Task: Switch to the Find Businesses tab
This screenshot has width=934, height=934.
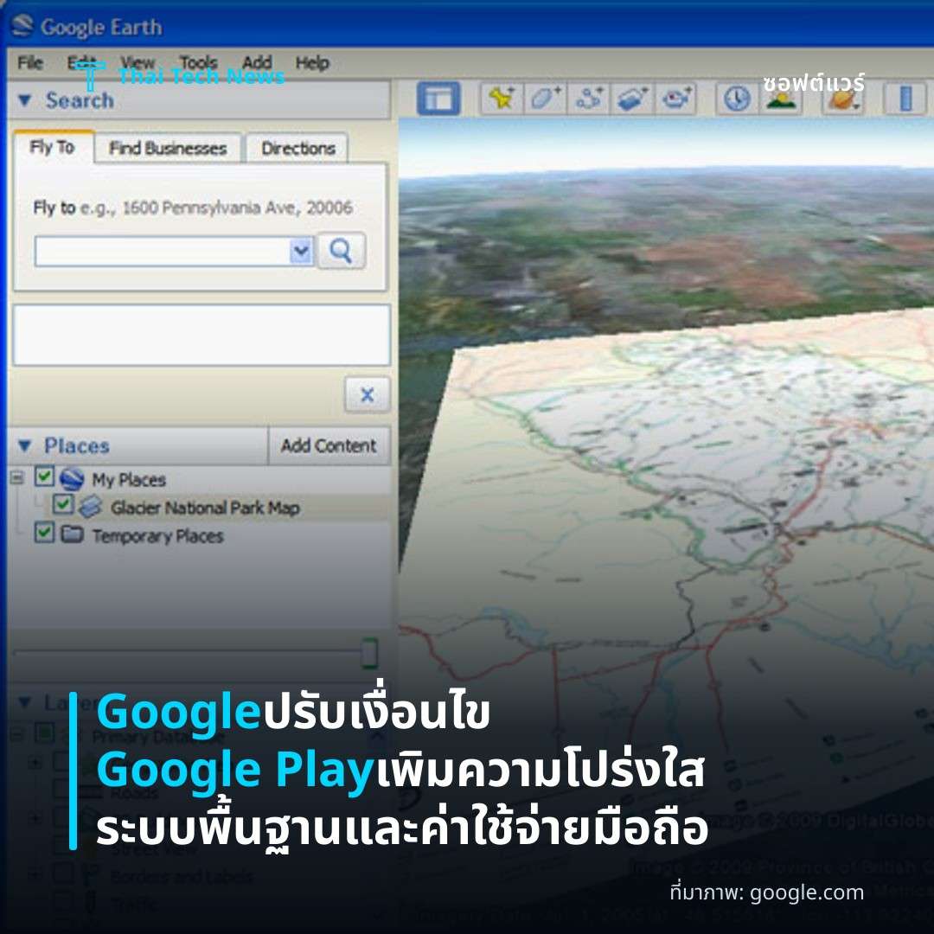Action: [168, 149]
